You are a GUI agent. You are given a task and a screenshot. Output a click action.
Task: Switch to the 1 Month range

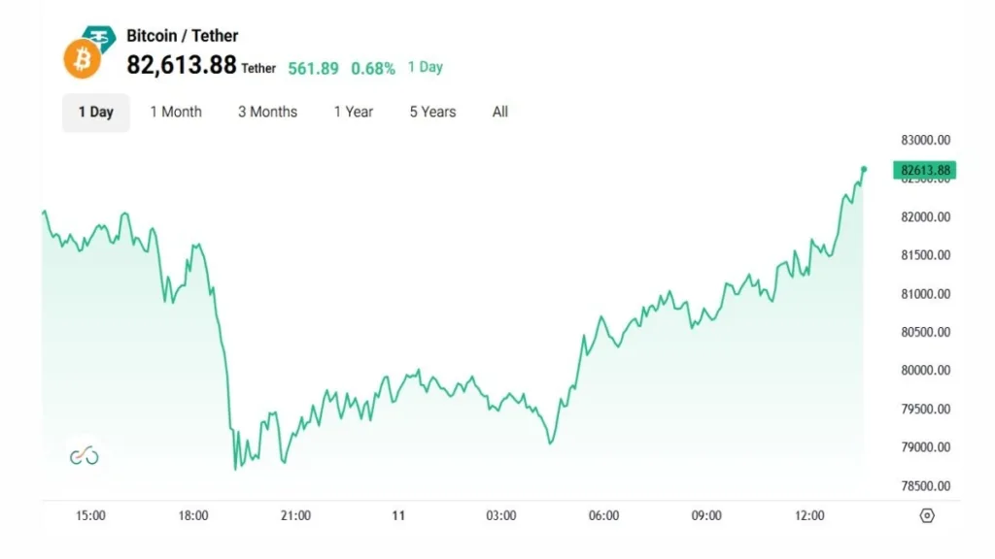tap(176, 112)
